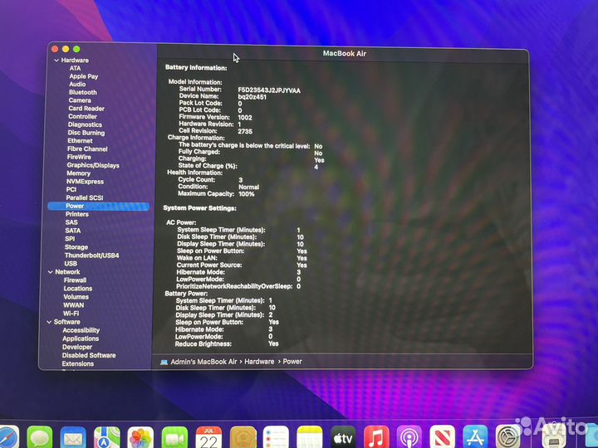The image size is (598, 448).
Task: Click Power in the path bar
Action: click(x=292, y=362)
